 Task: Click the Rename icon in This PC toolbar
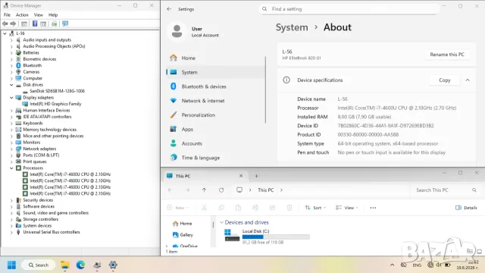(x=255, y=208)
